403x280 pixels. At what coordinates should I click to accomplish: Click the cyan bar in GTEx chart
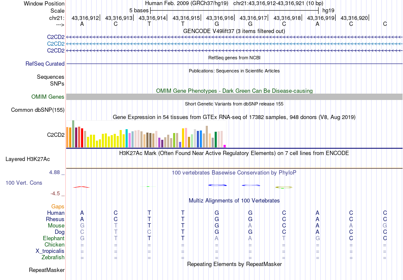[127, 139]
